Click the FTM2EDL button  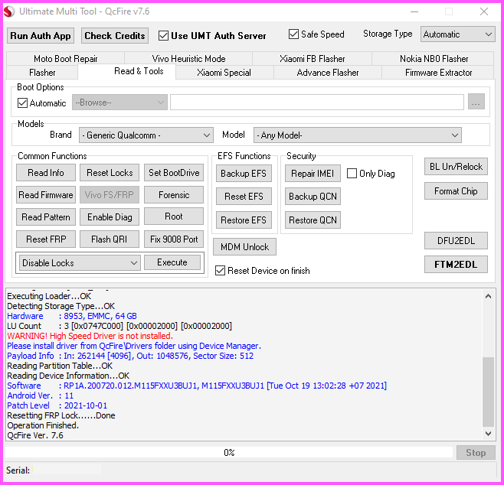pyautogui.click(x=456, y=264)
